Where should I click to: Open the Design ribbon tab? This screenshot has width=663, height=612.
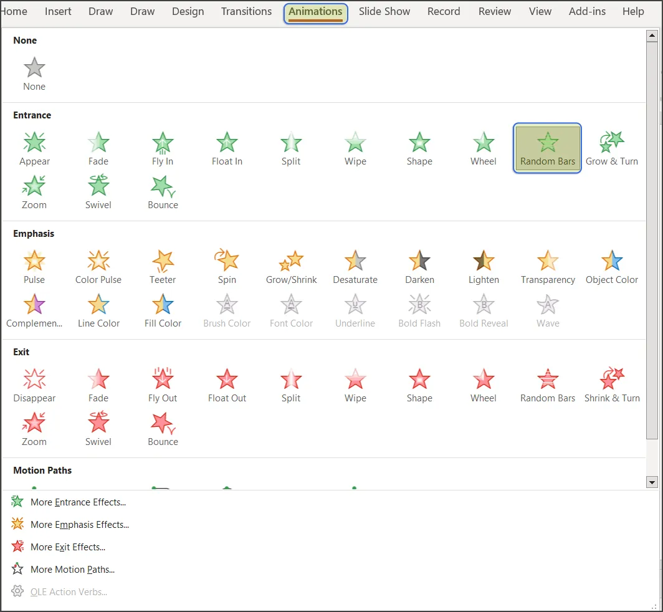click(188, 11)
